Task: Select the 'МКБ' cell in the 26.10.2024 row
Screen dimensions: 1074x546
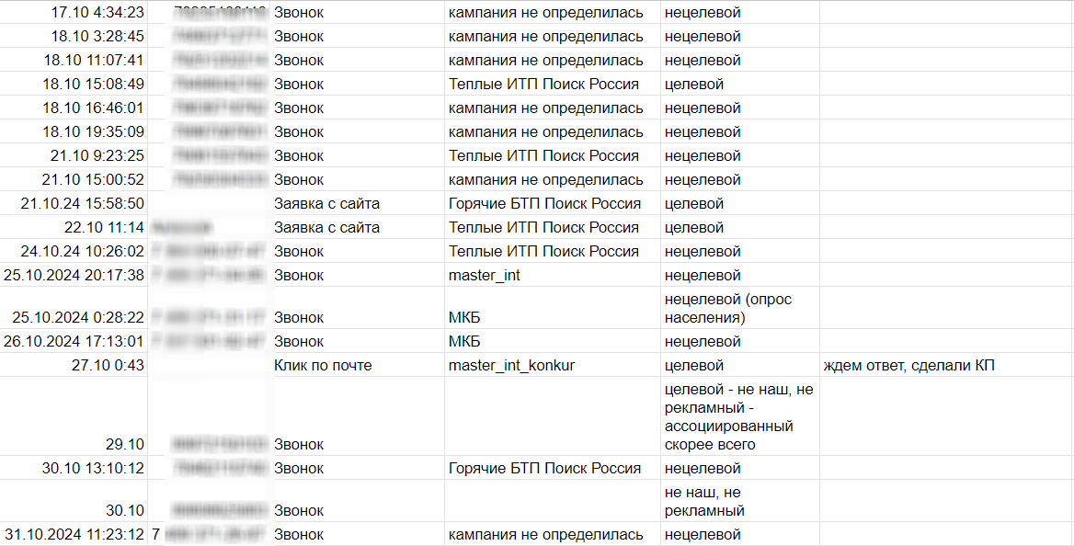Action: (464, 342)
